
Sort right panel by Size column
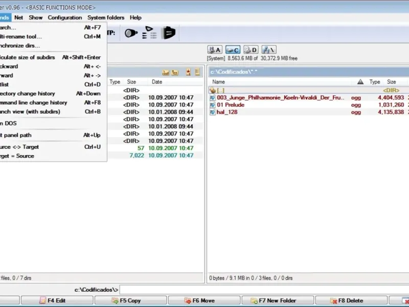coord(391,82)
